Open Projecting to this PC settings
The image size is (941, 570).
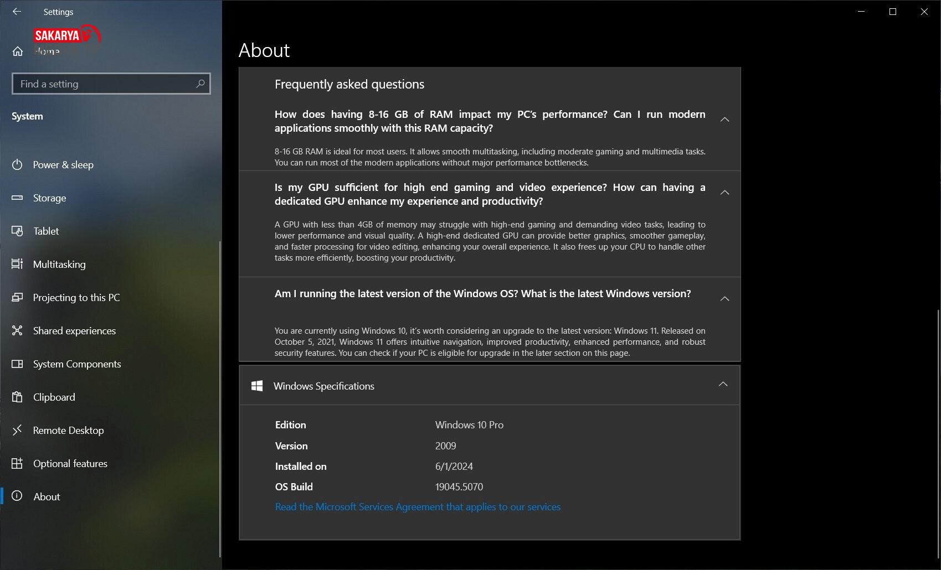76,298
